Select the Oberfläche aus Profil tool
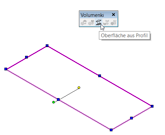Image resolution: width=165 pixels, height=135 pixels. [x=99, y=22]
